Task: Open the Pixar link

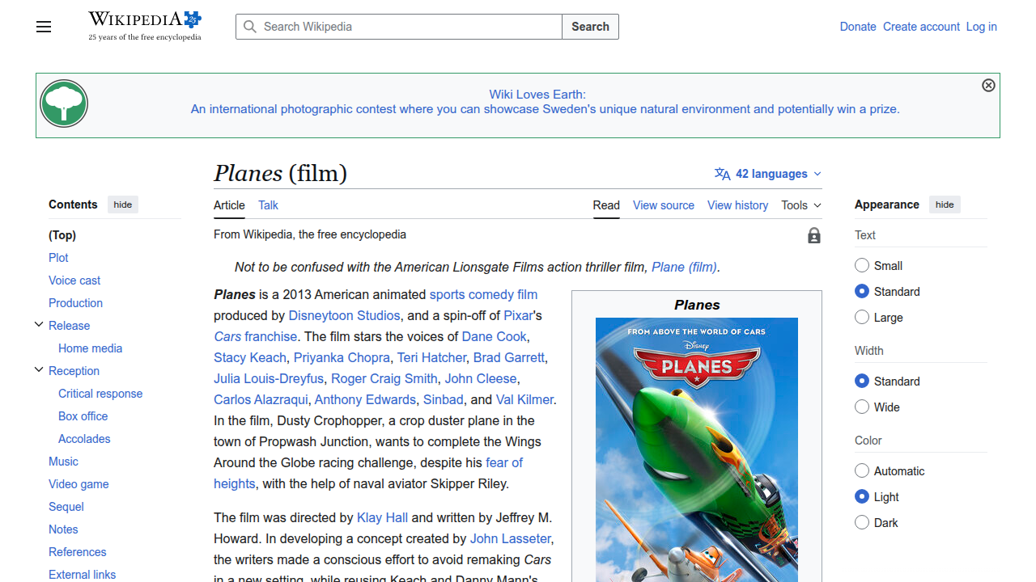Action: point(519,315)
